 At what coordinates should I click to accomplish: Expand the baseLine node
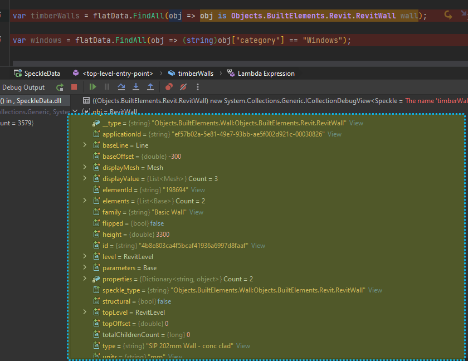coord(85,145)
